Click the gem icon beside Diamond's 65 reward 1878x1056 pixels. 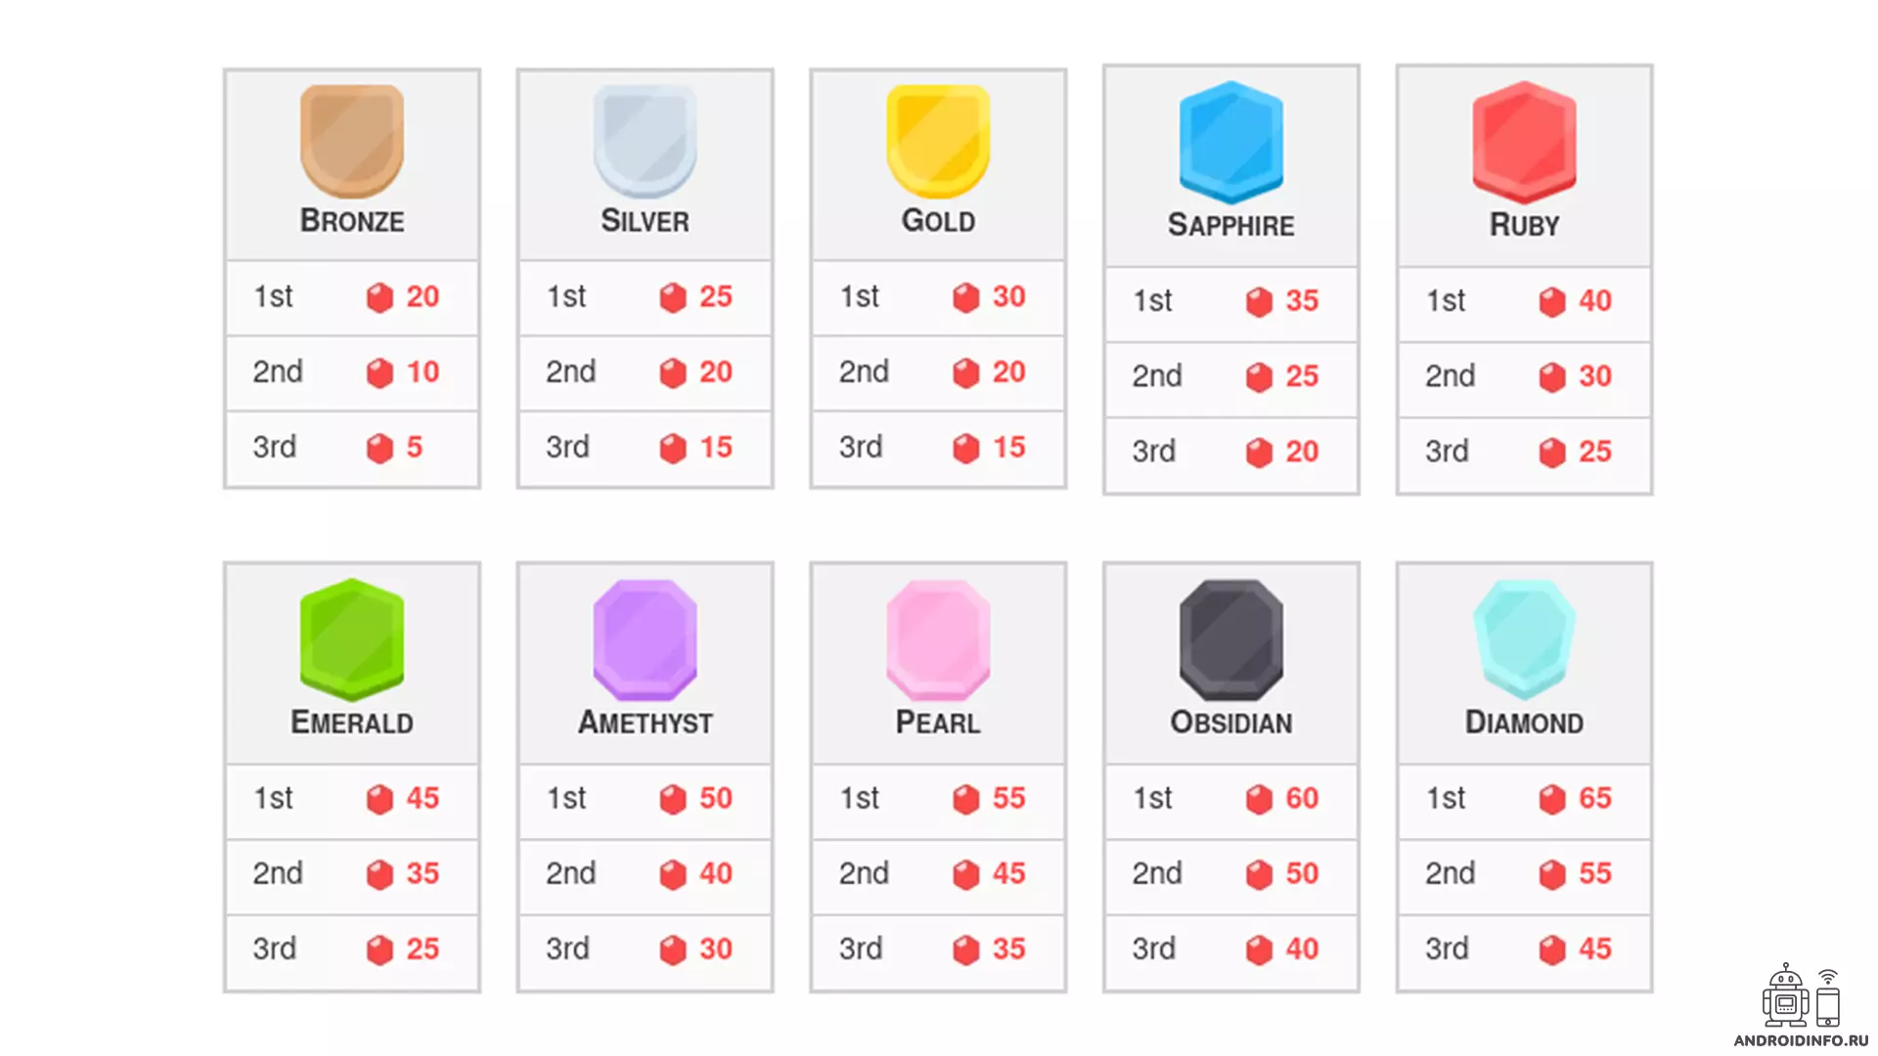tap(1552, 799)
